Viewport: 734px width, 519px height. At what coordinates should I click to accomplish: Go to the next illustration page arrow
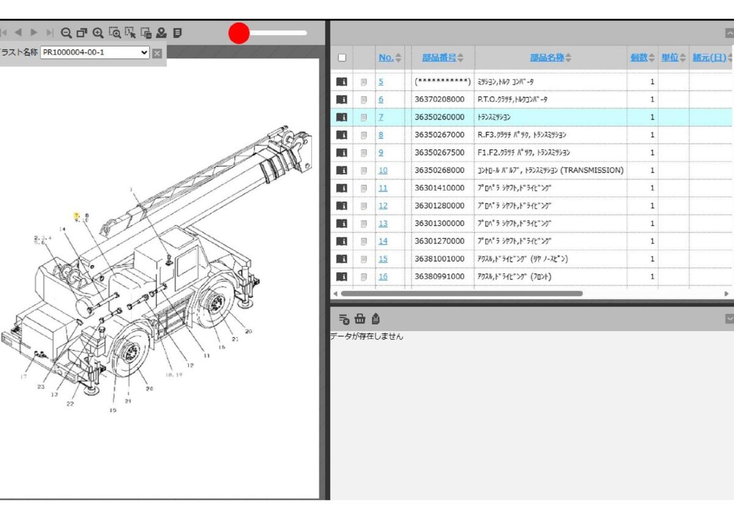[34, 32]
